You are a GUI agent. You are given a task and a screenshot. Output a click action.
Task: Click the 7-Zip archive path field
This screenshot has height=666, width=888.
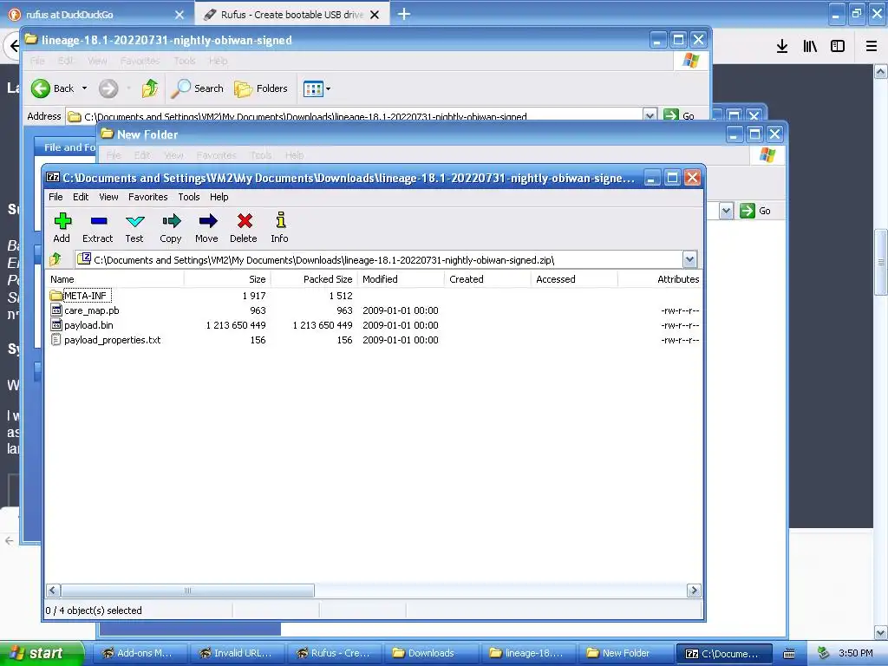pyautogui.click(x=380, y=260)
